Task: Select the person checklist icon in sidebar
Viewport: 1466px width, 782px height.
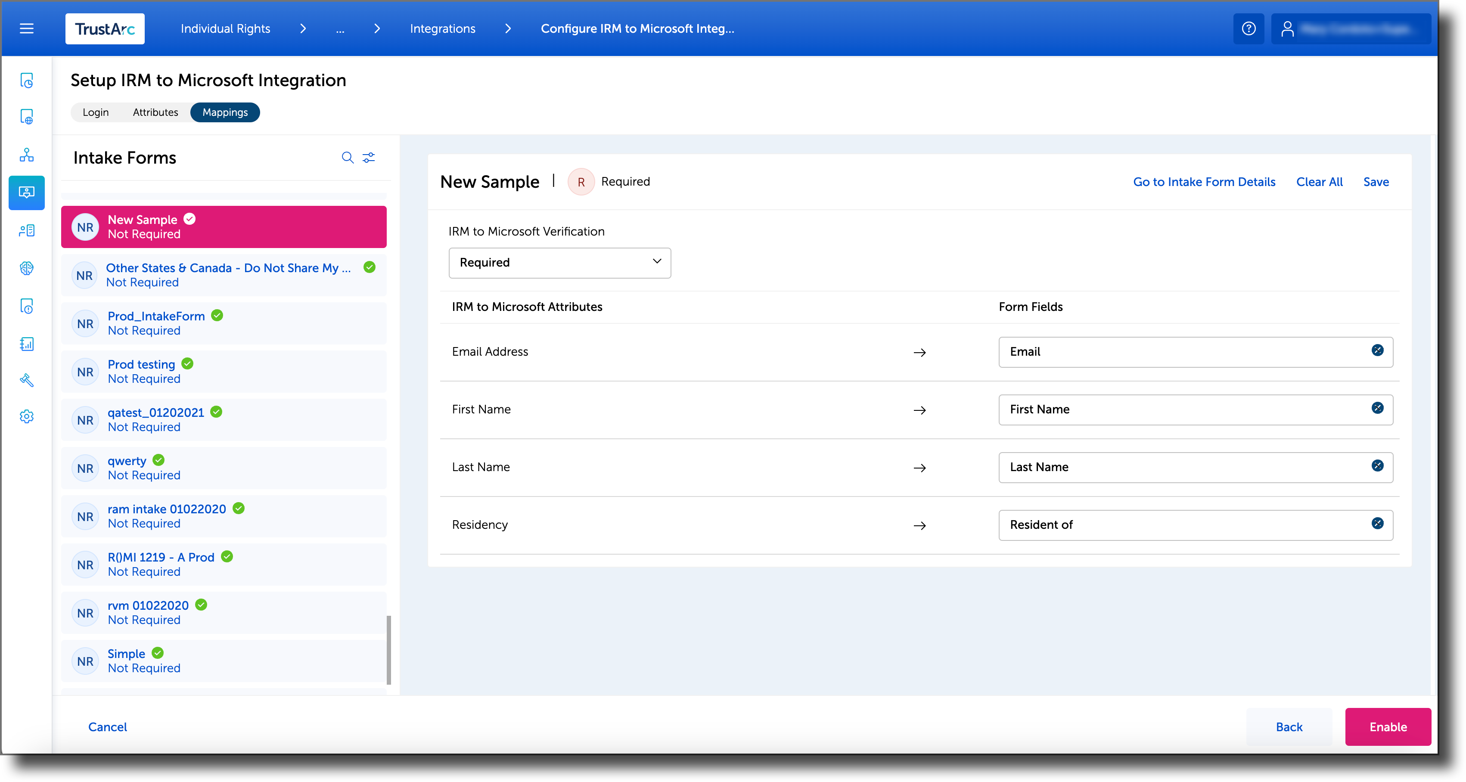Action: coord(27,230)
